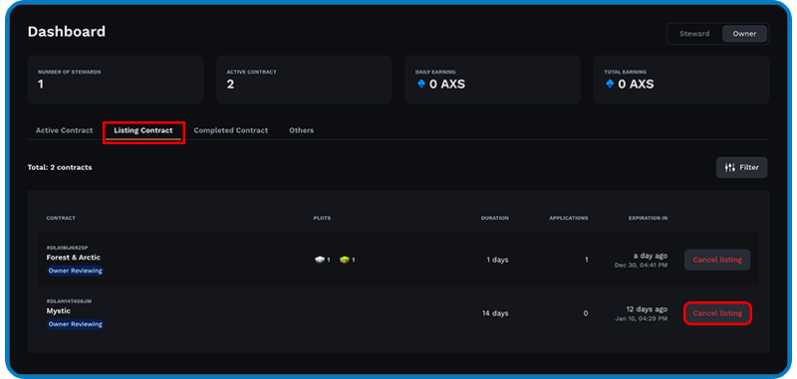Click the DURATION column header
This screenshot has width=797, height=379.
(x=494, y=218)
